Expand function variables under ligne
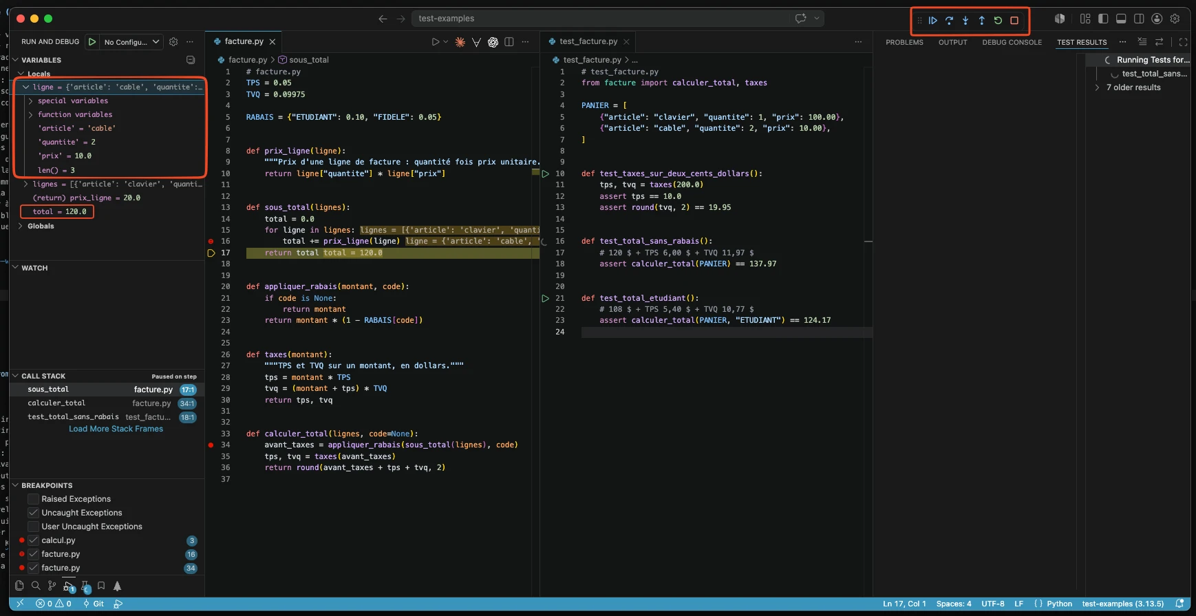 click(31, 115)
